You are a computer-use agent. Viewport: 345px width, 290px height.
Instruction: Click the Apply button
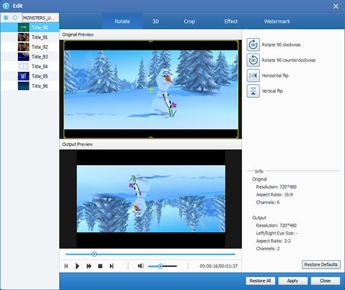(x=293, y=281)
